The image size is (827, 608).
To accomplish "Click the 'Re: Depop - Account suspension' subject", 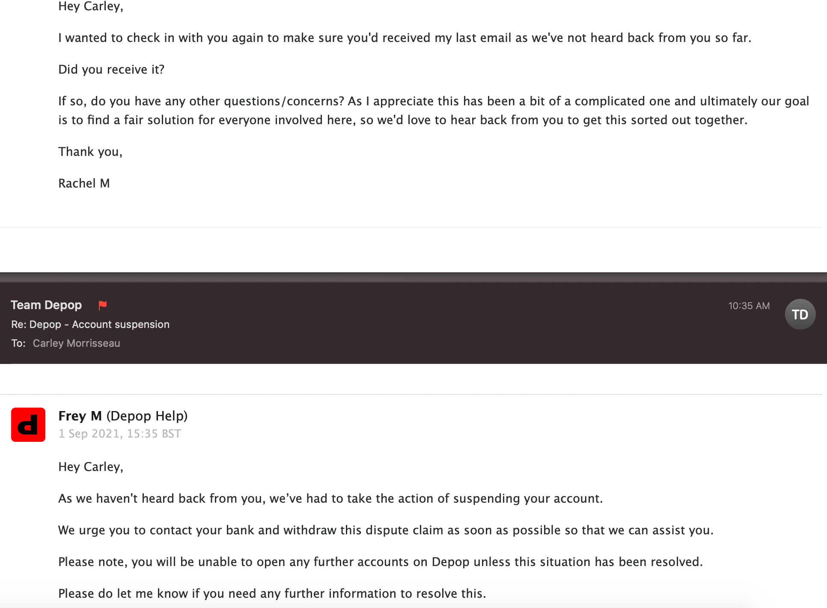I will 90,325.
